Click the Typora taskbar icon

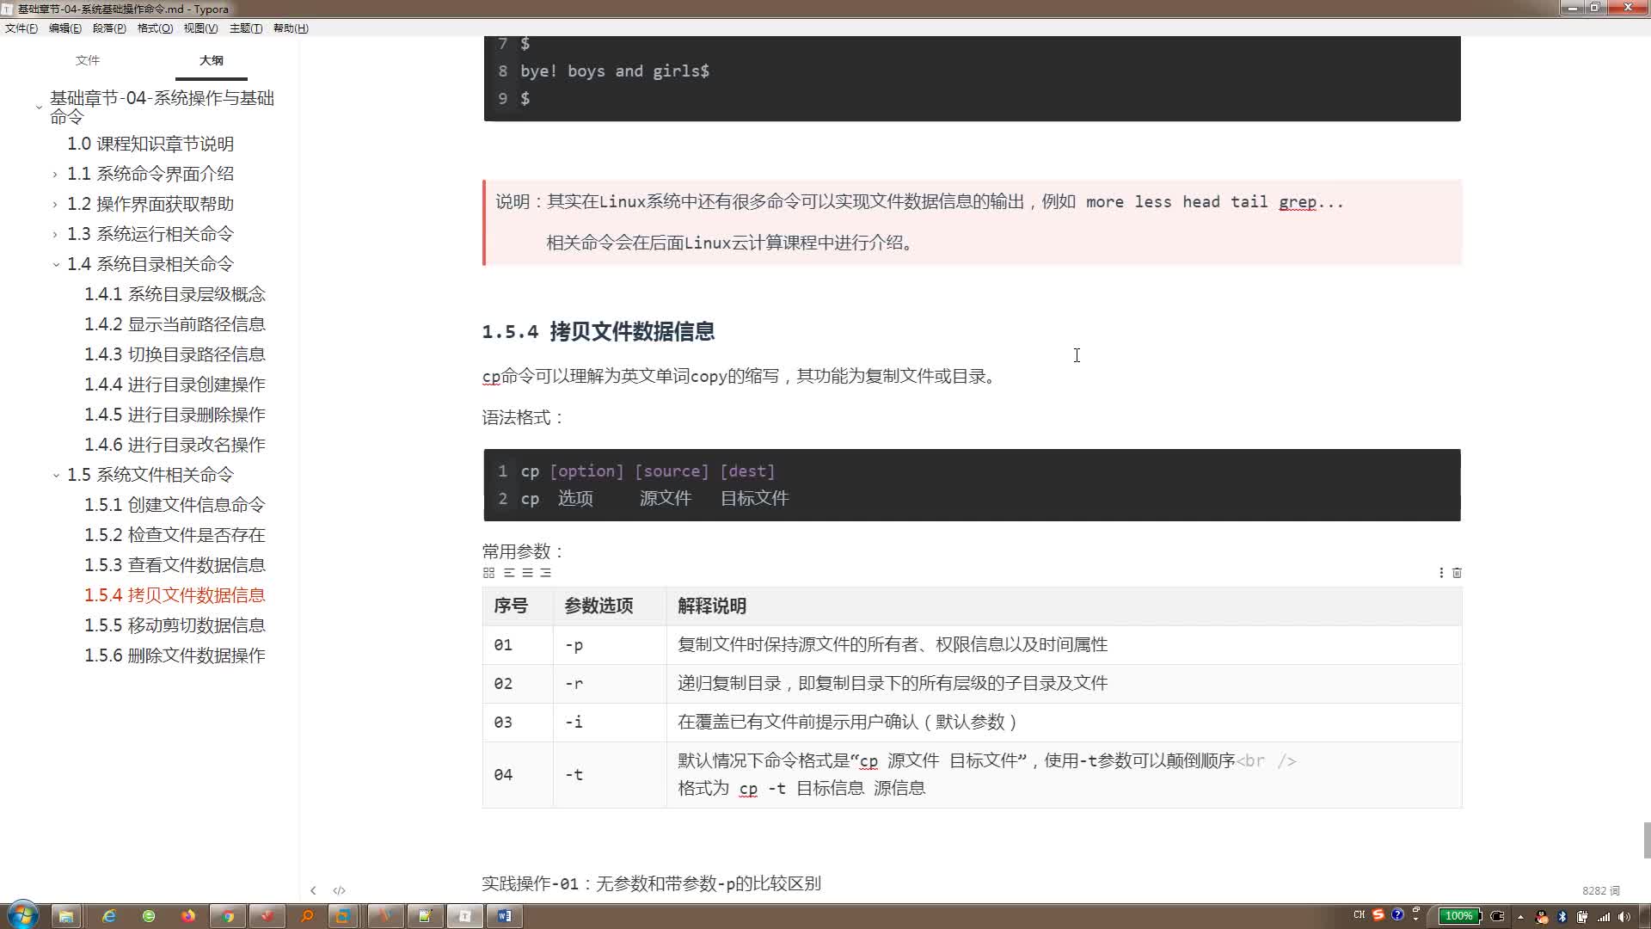(x=467, y=916)
